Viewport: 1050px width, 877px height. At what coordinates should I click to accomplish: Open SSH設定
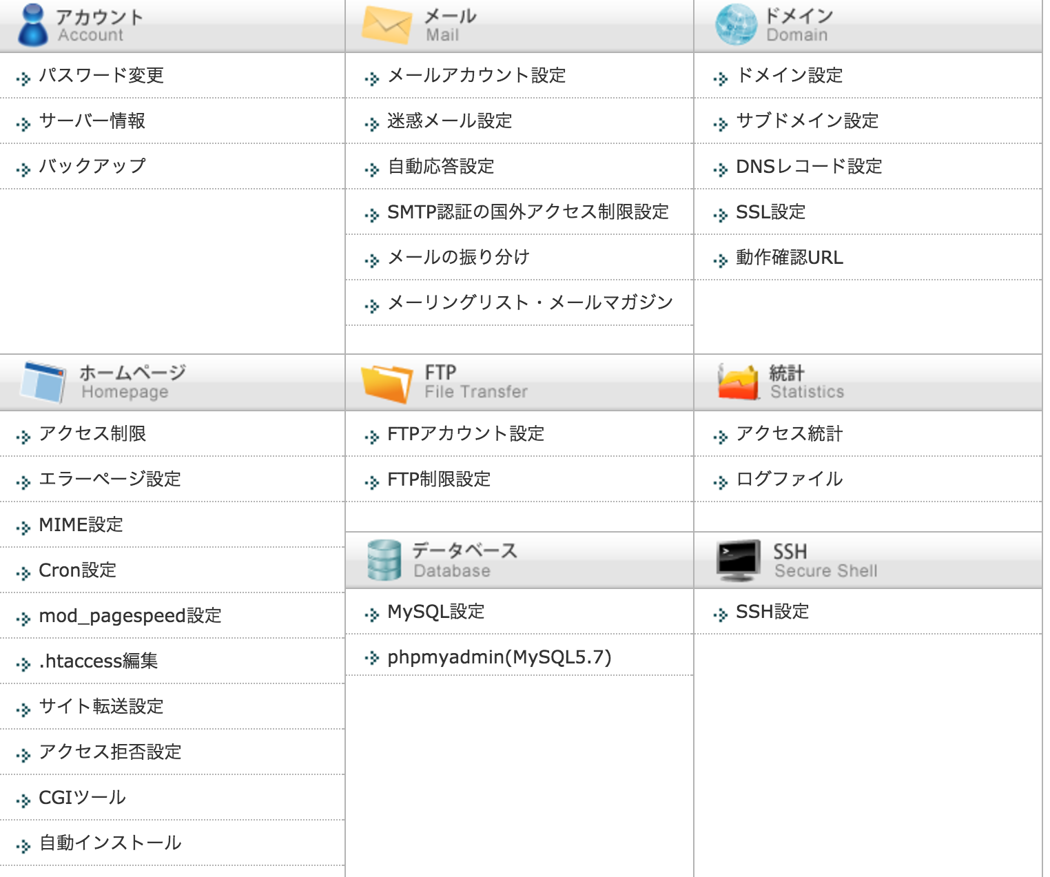[773, 611]
